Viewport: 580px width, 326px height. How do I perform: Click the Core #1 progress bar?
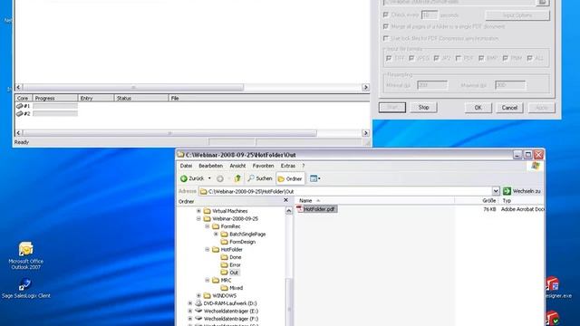point(55,106)
